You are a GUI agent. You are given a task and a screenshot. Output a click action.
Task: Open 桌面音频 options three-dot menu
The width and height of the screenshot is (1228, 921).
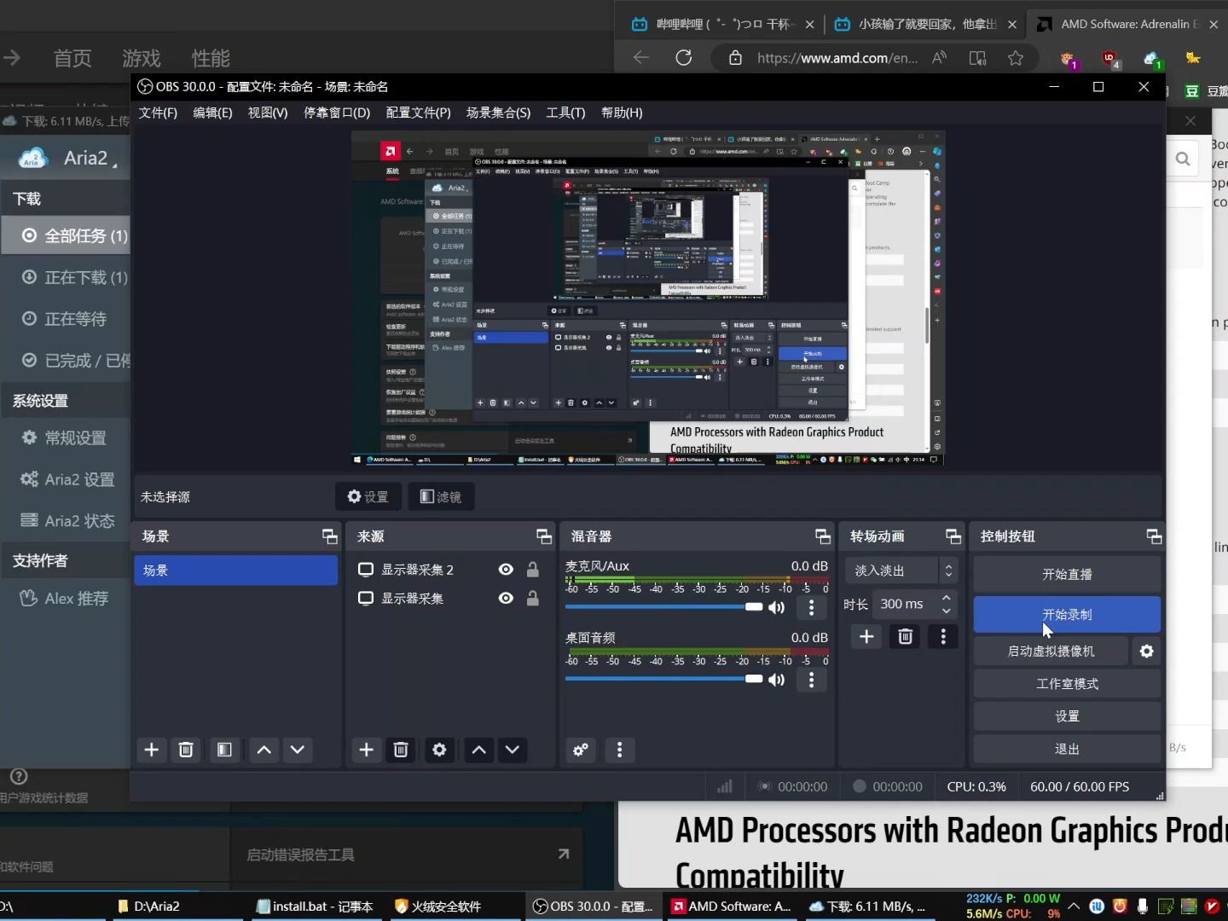coord(812,680)
